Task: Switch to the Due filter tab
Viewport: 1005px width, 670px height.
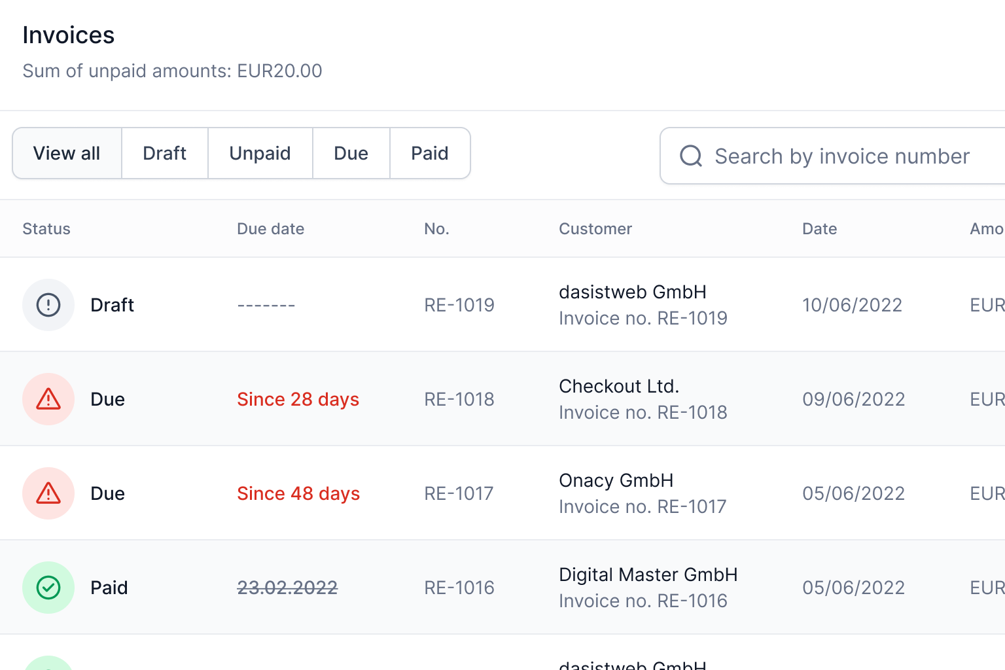Action: coord(351,153)
